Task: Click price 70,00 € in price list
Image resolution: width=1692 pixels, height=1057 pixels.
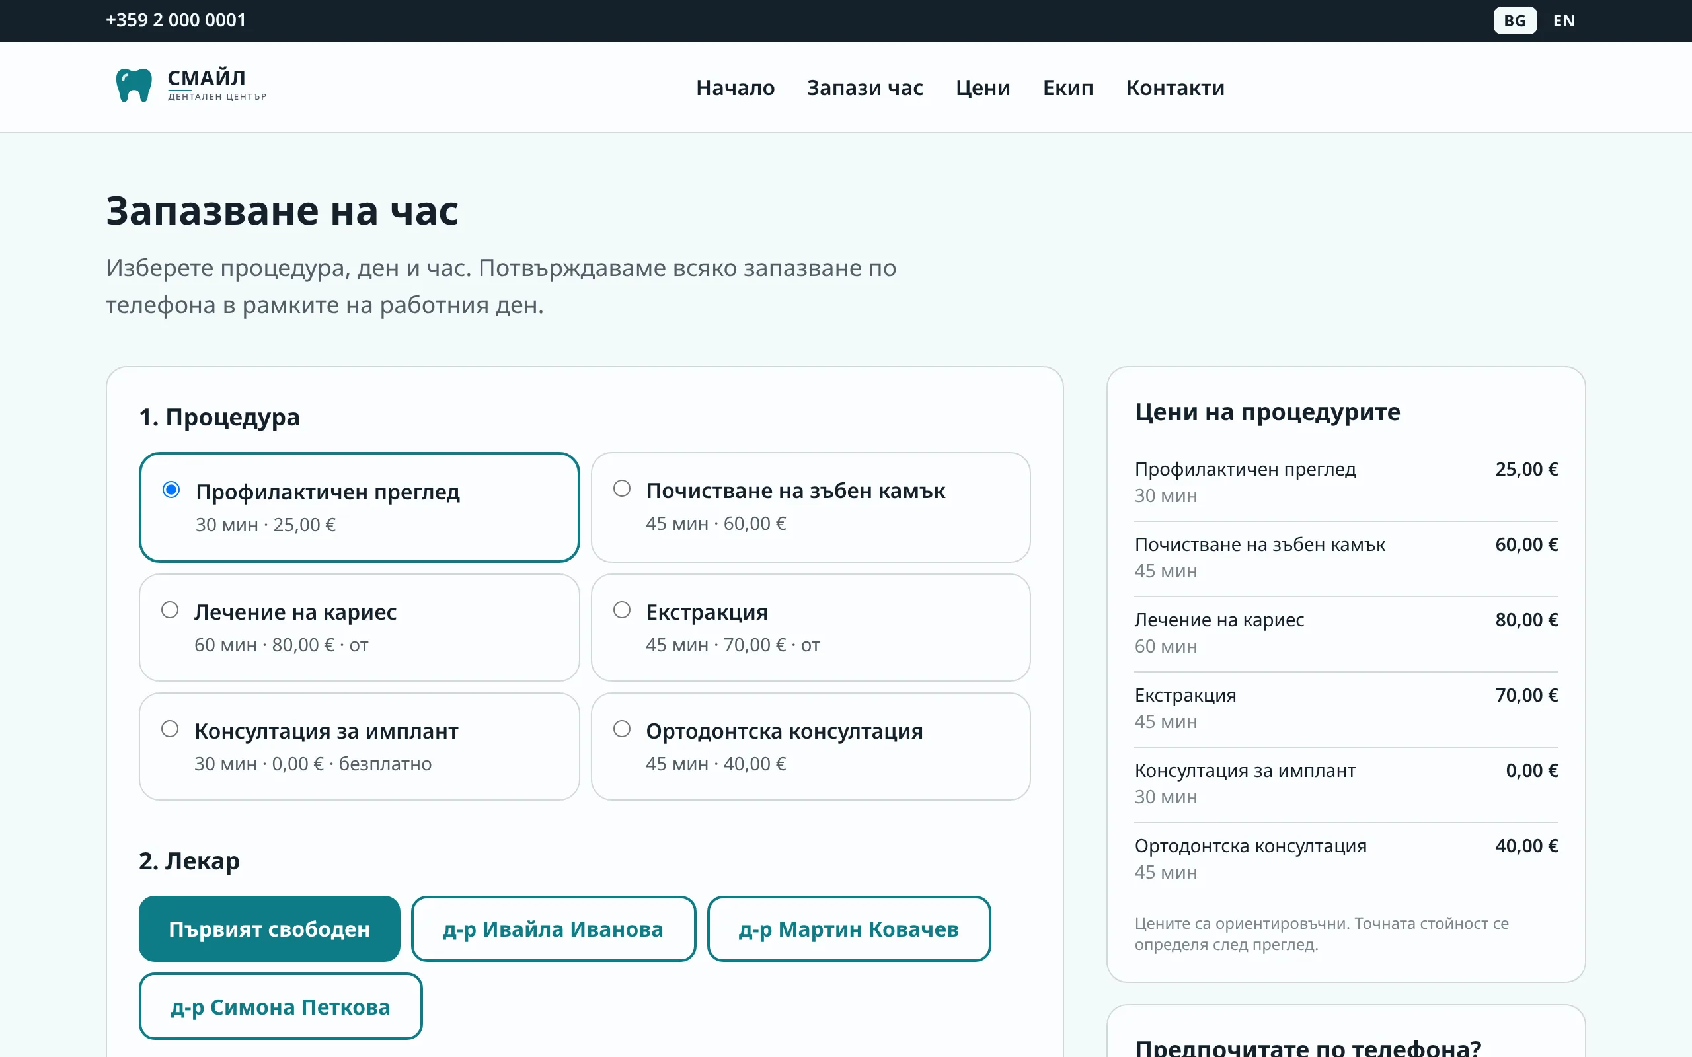Action: point(1526,695)
